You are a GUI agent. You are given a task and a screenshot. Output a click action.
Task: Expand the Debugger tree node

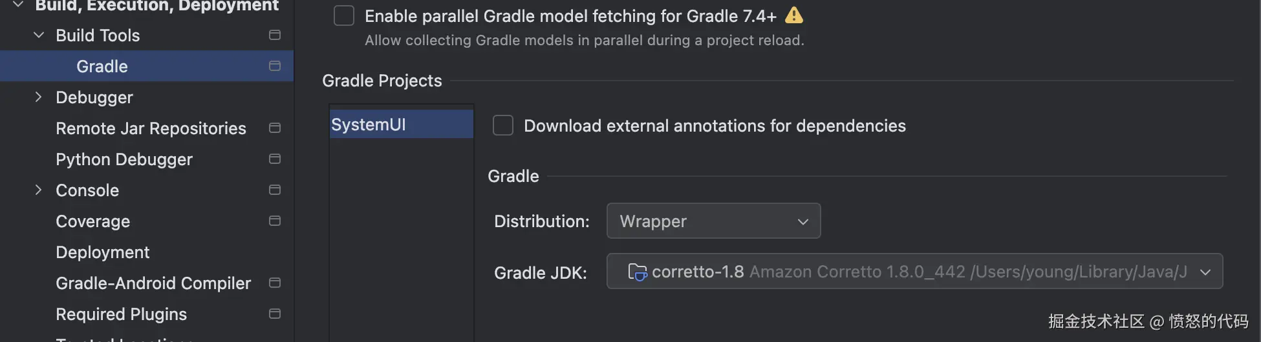click(x=38, y=97)
